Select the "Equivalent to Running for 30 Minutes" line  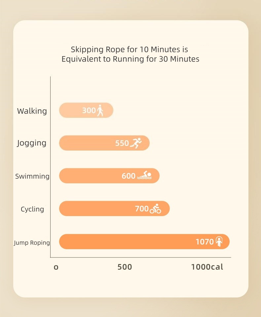[130, 59]
